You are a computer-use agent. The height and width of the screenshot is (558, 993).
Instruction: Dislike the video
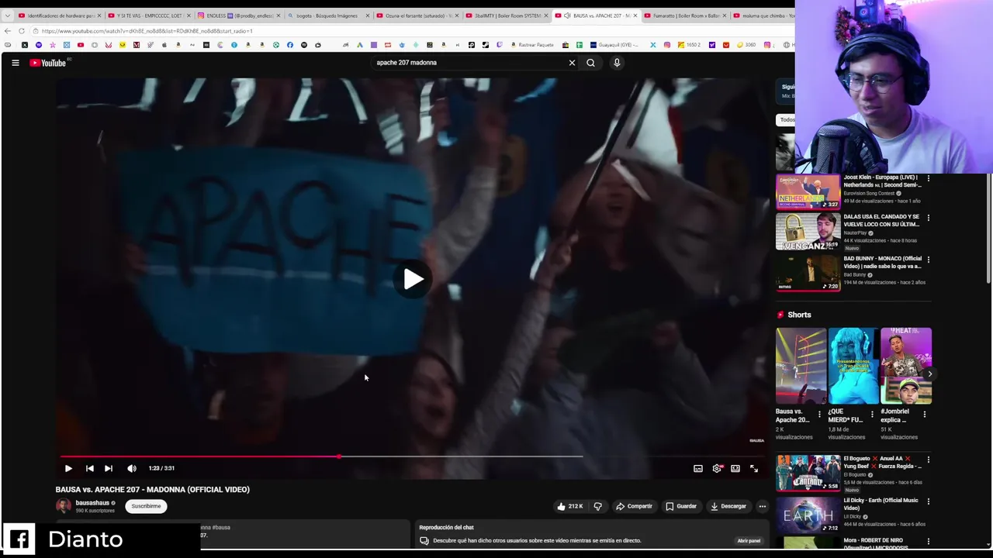[x=597, y=506]
